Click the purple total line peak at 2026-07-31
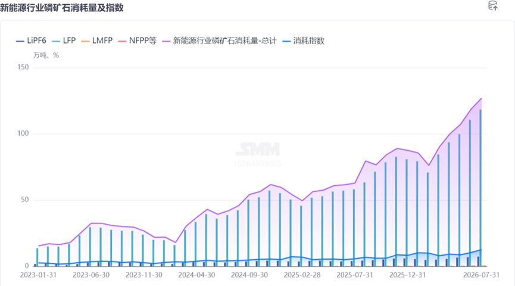 tap(482, 98)
